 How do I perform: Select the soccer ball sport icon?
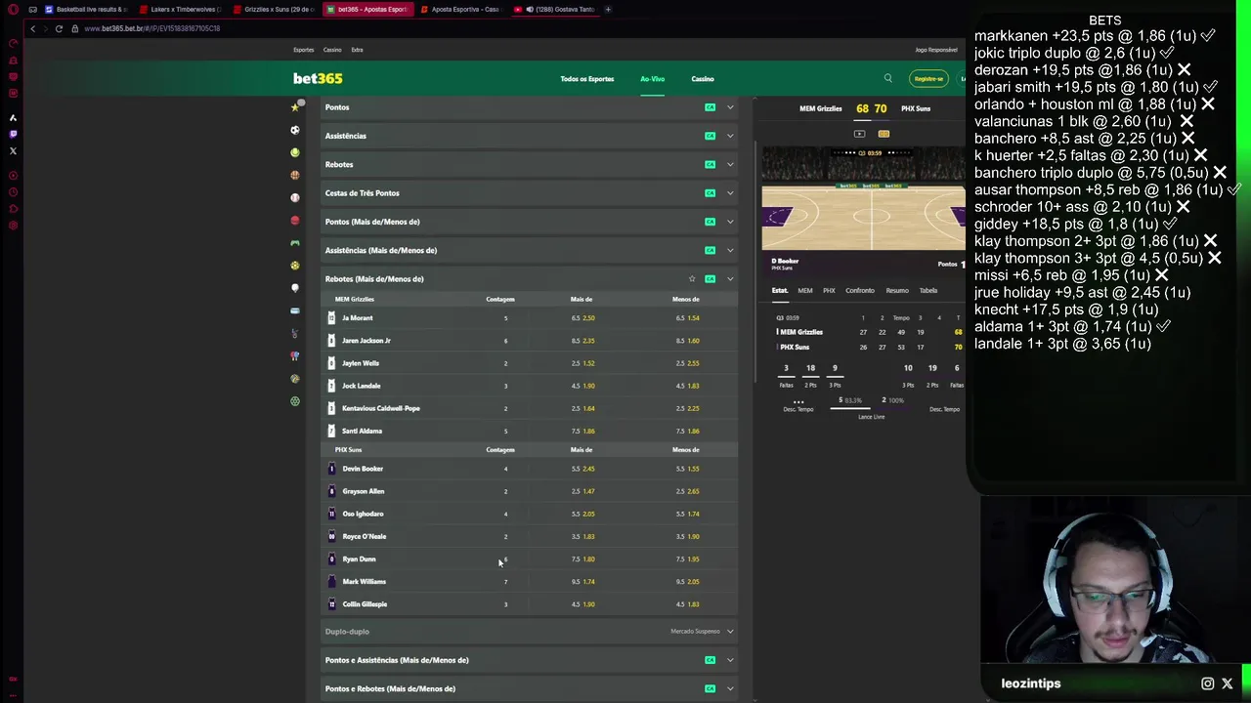295,130
